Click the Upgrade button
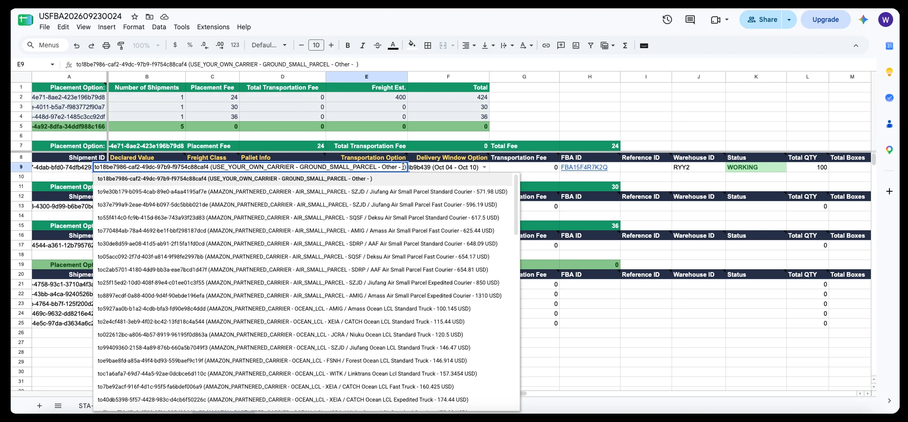 pyautogui.click(x=825, y=19)
